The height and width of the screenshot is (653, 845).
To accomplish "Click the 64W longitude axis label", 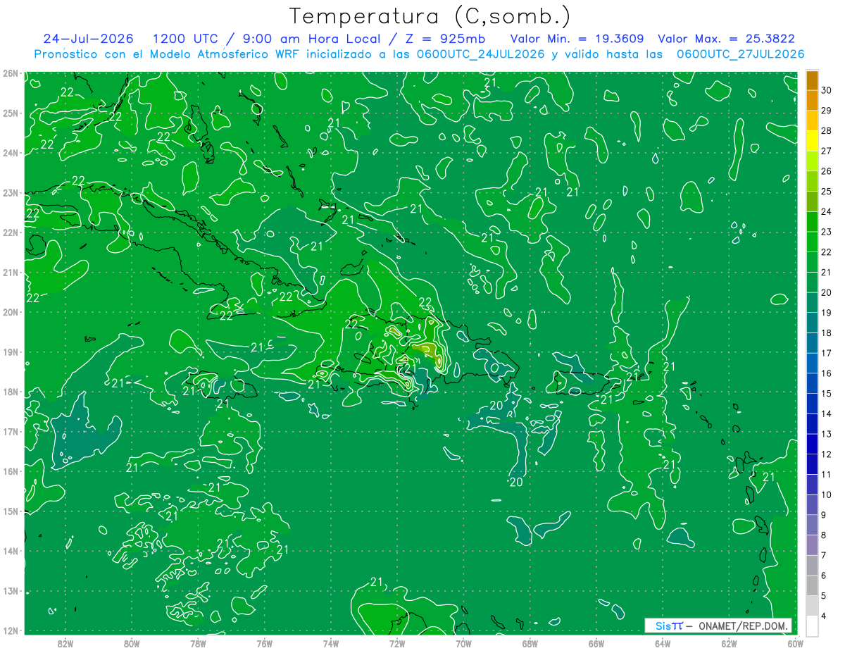I will click(x=663, y=643).
